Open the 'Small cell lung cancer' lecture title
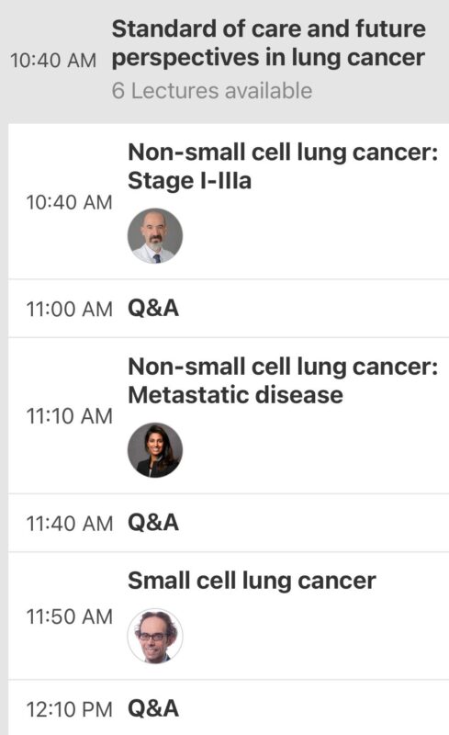This screenshot has height=735, width=449. point(252,581)
